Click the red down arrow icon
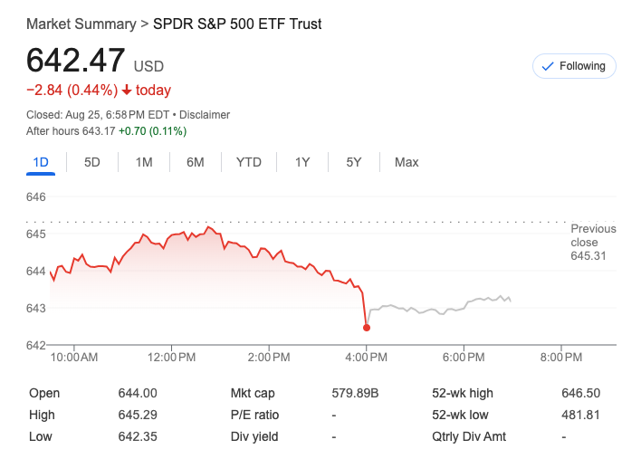The width and height of the screenshot is (641, 459). pyautogui.click(x=127, y=91)
